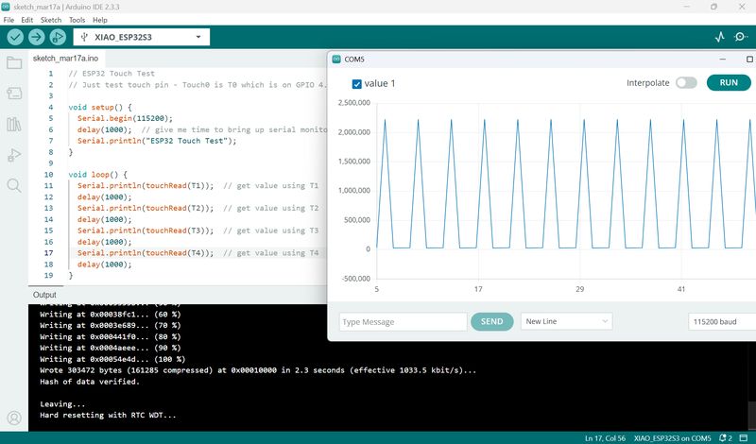Open the Edit menu
Viewport: 756px width, 444px height.
click(x=27, y=20)
